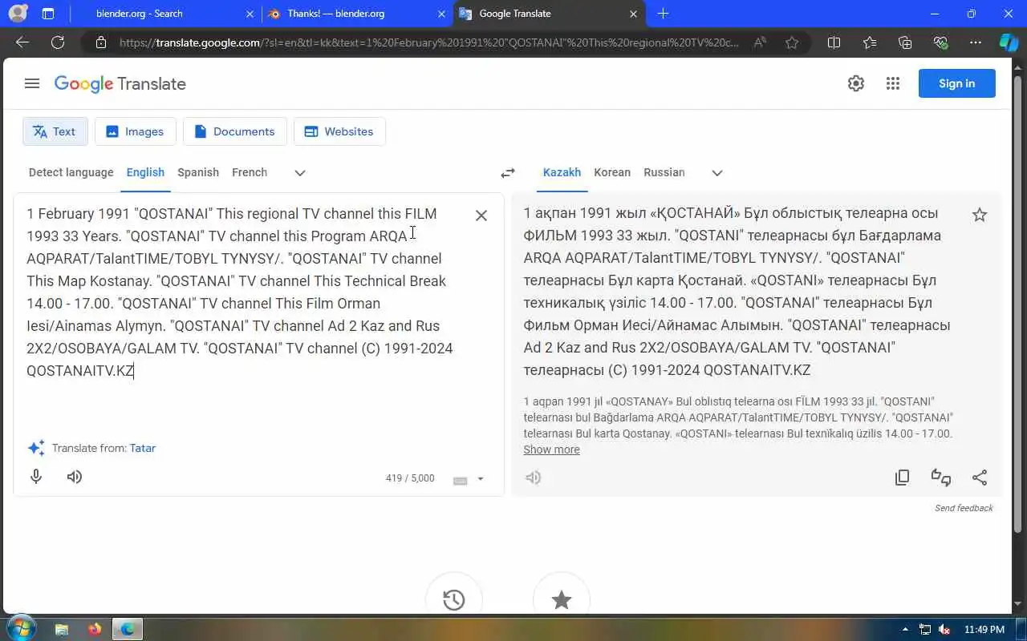This screenshot has height=641, width=1027.
Task: Open Firefox from the taskbar
Action: [x=95, y=629]
